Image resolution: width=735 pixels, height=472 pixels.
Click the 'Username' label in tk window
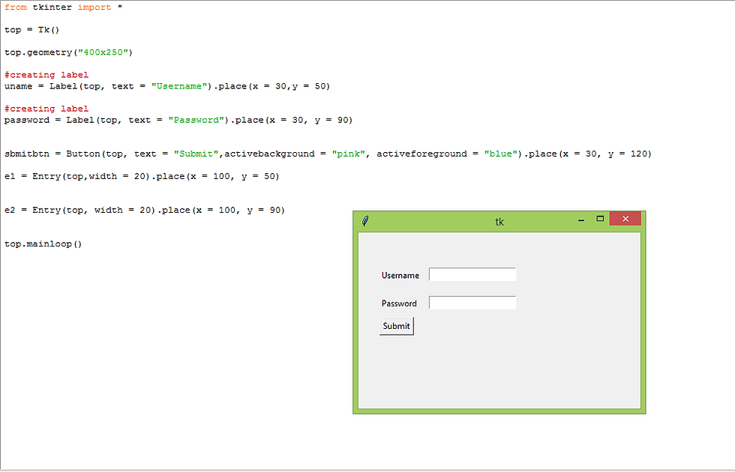[400, 276]
